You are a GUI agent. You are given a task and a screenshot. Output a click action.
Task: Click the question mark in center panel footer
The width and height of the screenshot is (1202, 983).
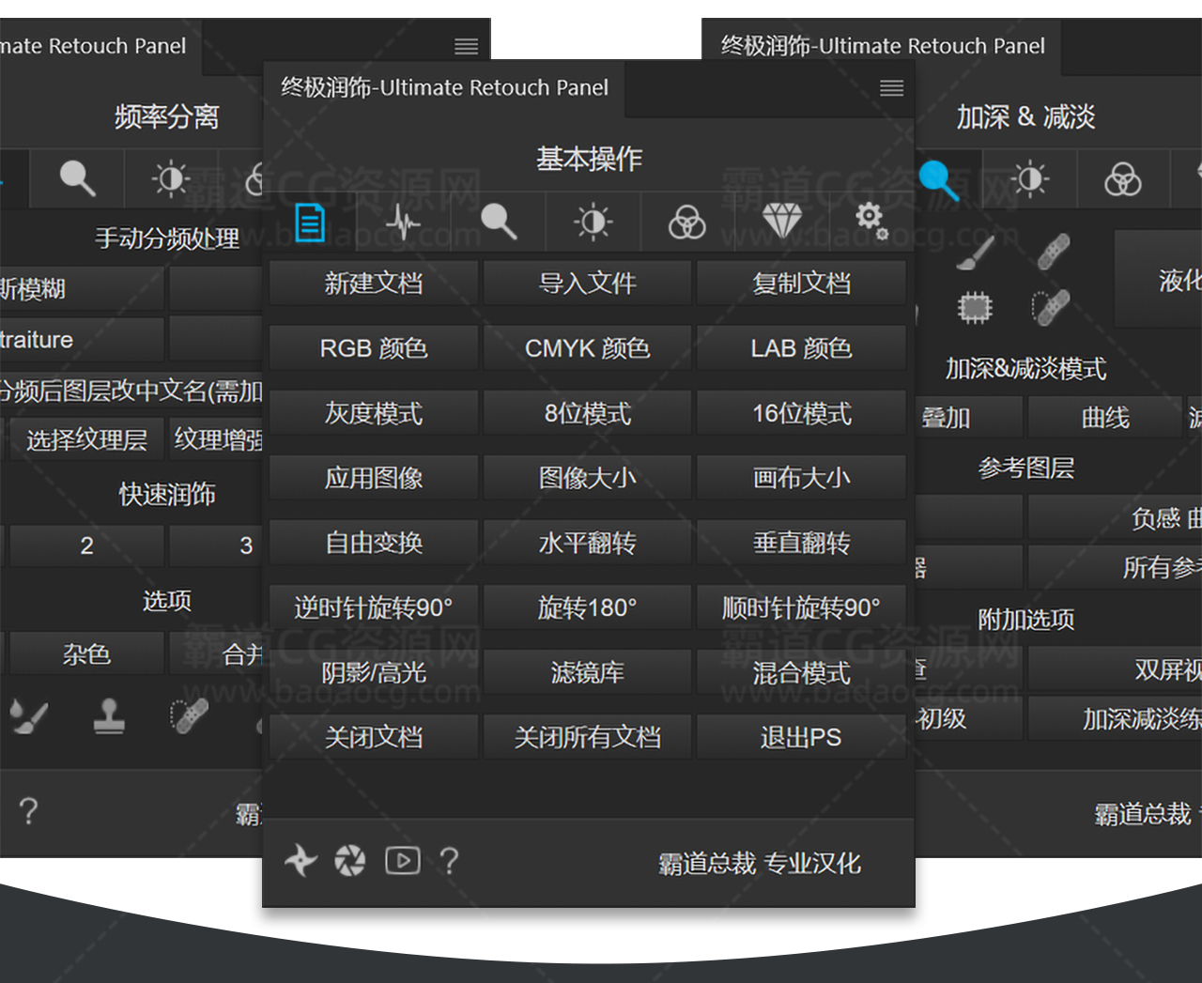click(450, 860)
